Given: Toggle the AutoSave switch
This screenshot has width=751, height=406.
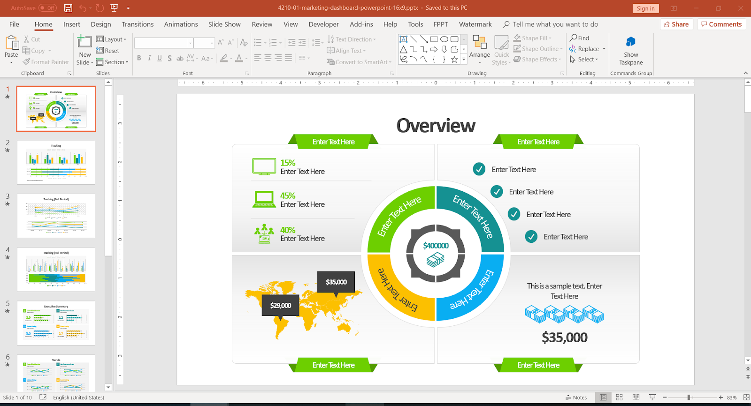Looking at the screenshot, I should tap(47, 8).
